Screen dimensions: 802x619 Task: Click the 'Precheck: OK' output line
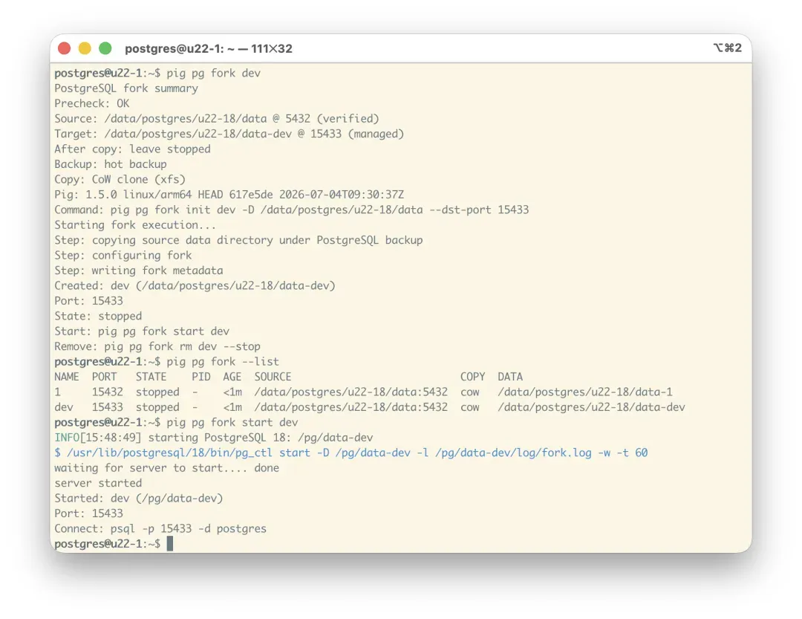[x=91, y=103]
